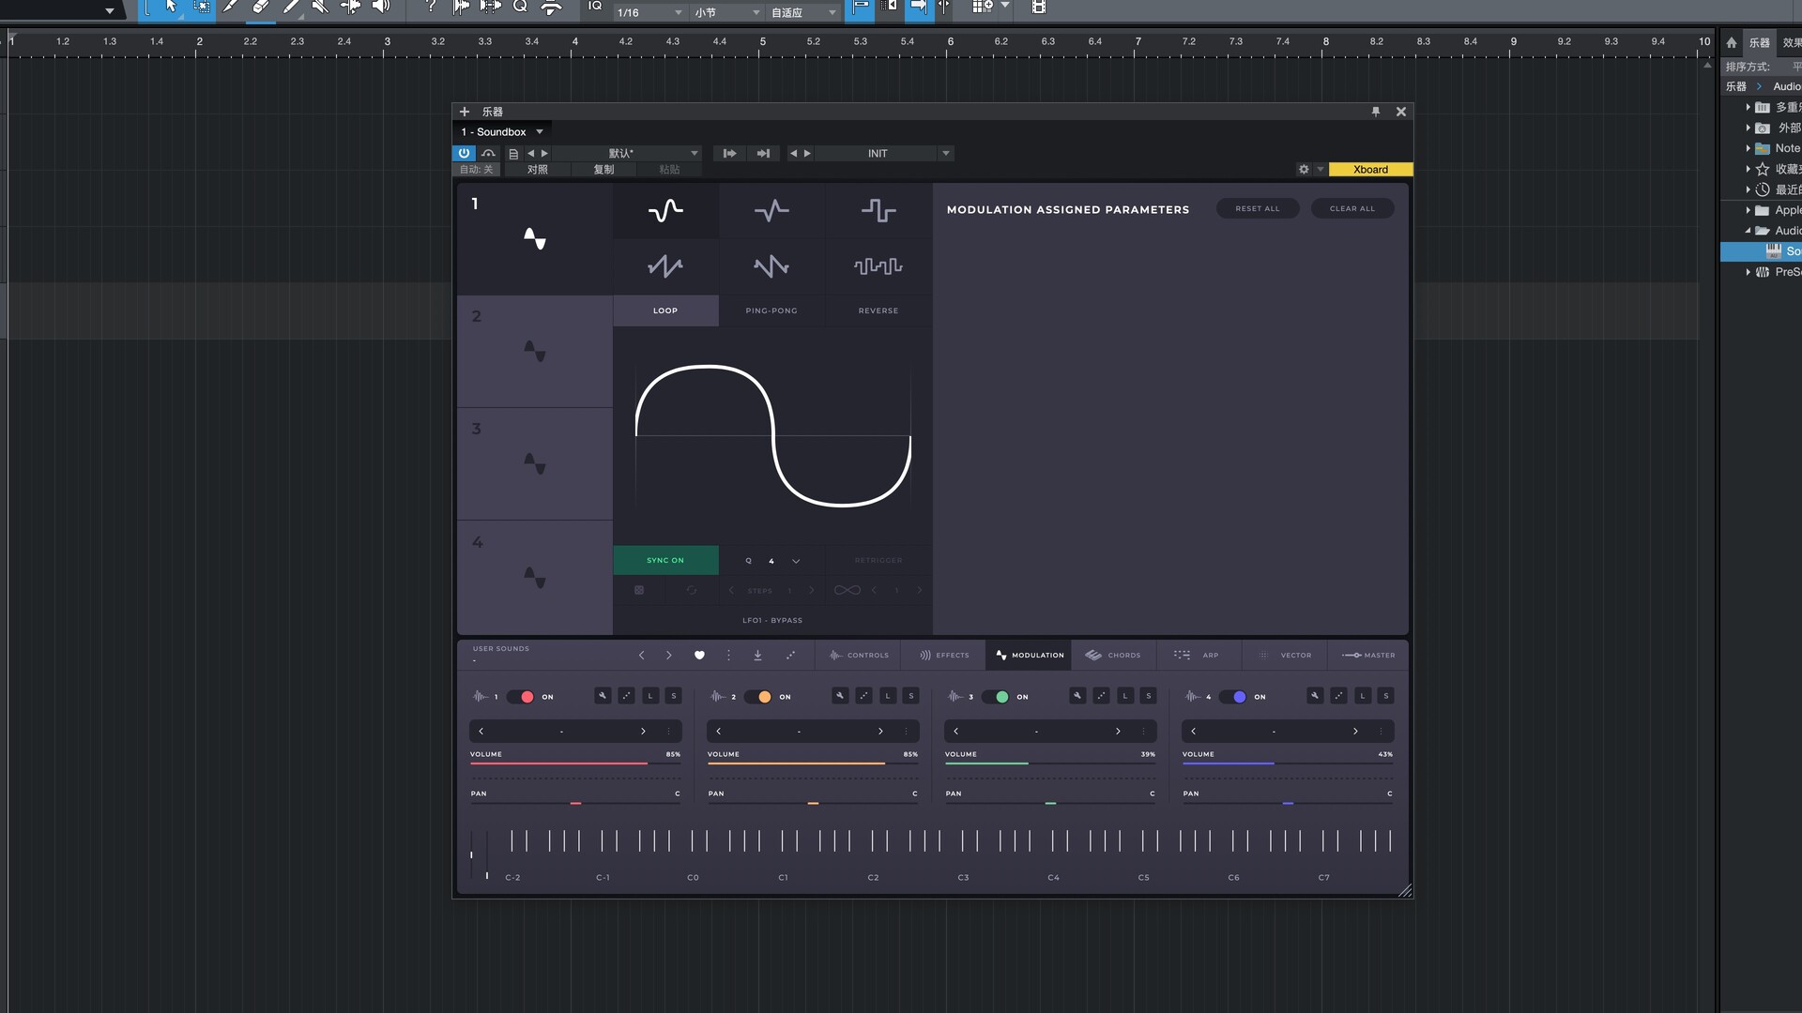This screenshot has height=1013, width=1802.
Task: Disable the Sync On button
Action: pos(665,560)
